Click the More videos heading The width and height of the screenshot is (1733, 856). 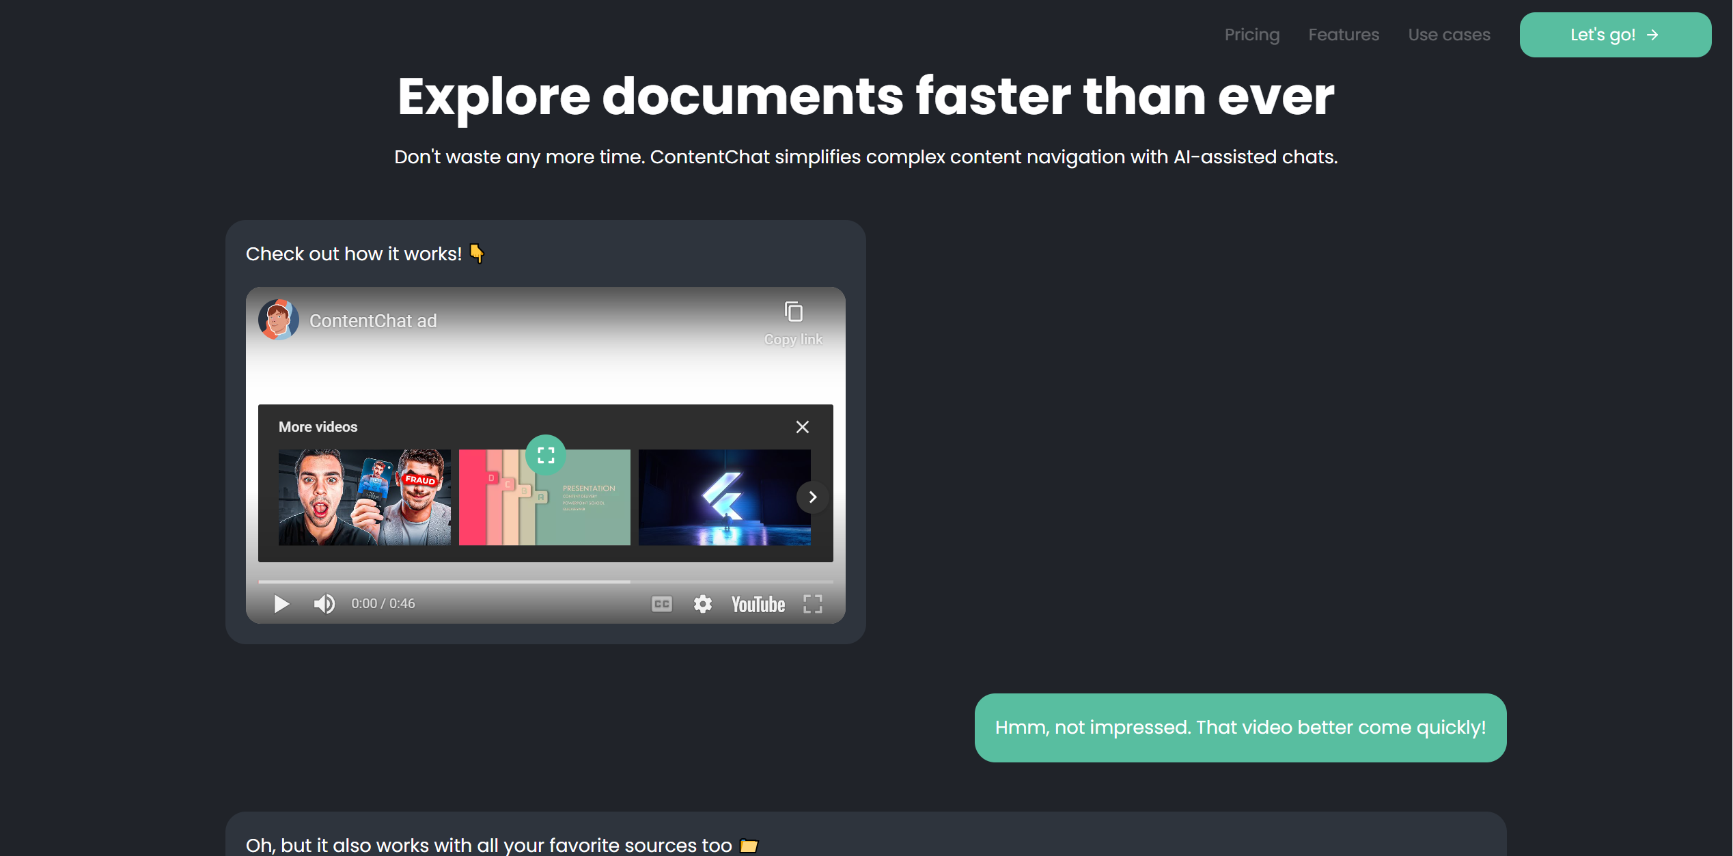tap(318, 427)
